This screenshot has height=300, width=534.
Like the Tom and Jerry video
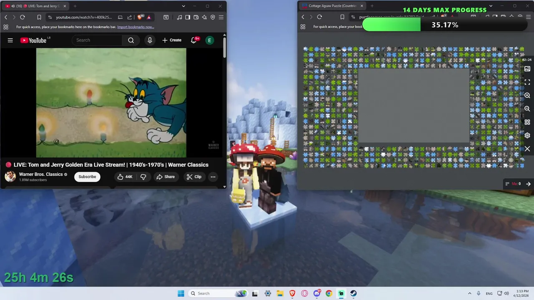tap(125, 177)
